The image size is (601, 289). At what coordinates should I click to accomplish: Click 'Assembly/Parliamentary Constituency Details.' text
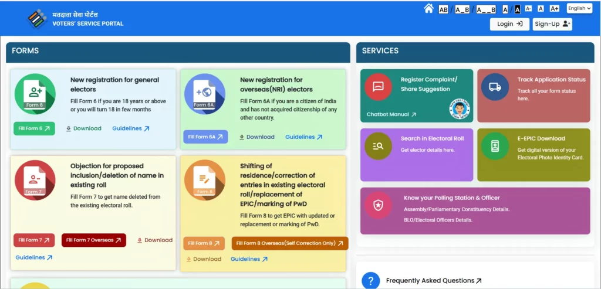[457, 209]
